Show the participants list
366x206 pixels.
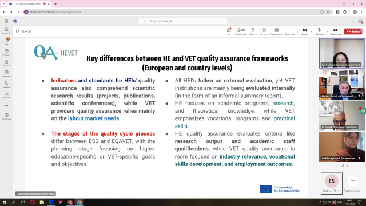[x=241, y=31]
